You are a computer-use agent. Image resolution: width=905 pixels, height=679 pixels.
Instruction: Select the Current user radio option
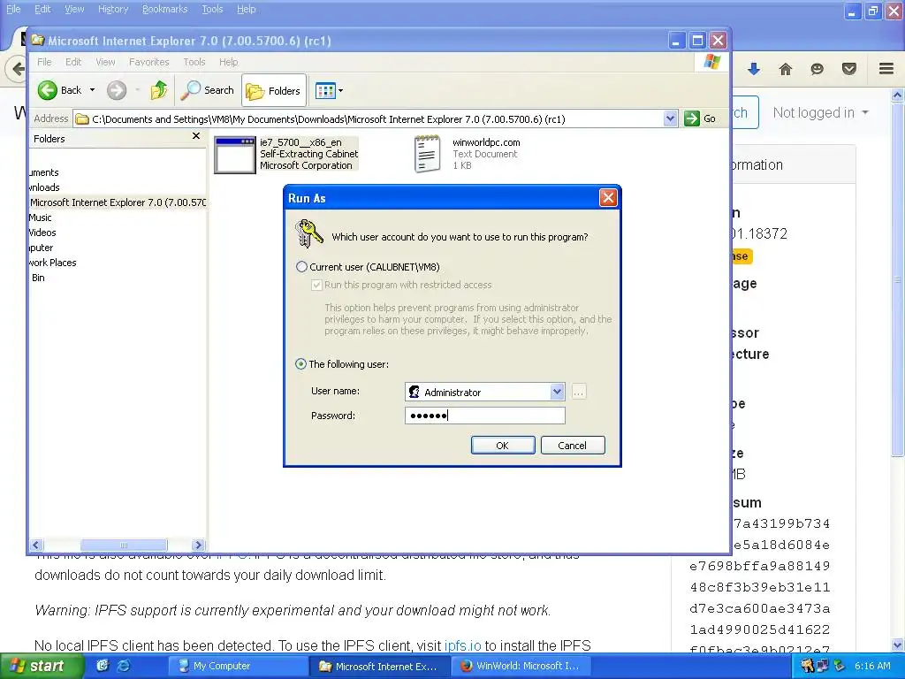[301, 267]
